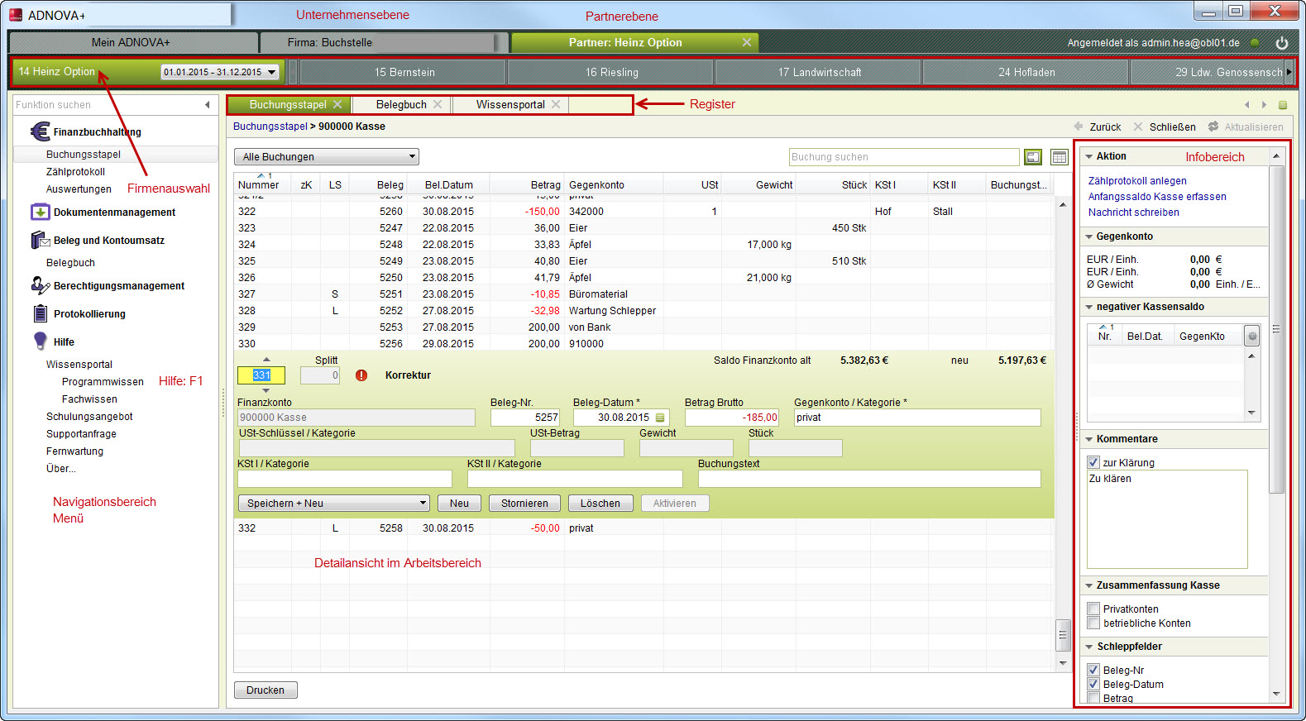Click the Finanzbuchhaltung euro icon
Image resolution: width=1306 pixels, height=721 pixels.
(40, 131)
